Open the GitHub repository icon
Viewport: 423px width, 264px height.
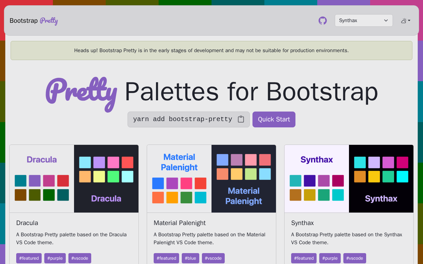pos(323,20)
